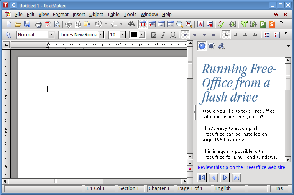Click the Ins insert mode status field
This screenshot has width=294, height=195.
point(279,188)
